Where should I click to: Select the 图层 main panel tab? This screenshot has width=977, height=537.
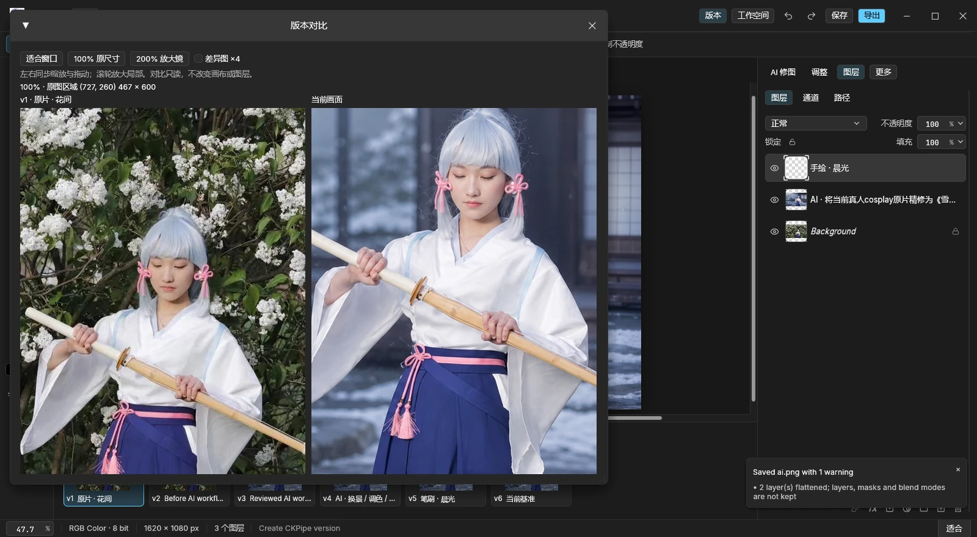tap(851, 72)
